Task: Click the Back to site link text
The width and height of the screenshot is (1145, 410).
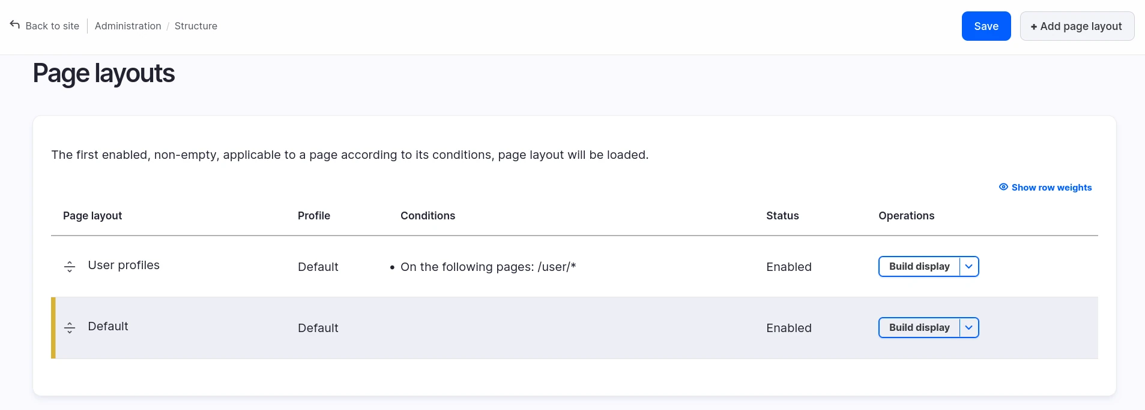Action: pos(52,26)
